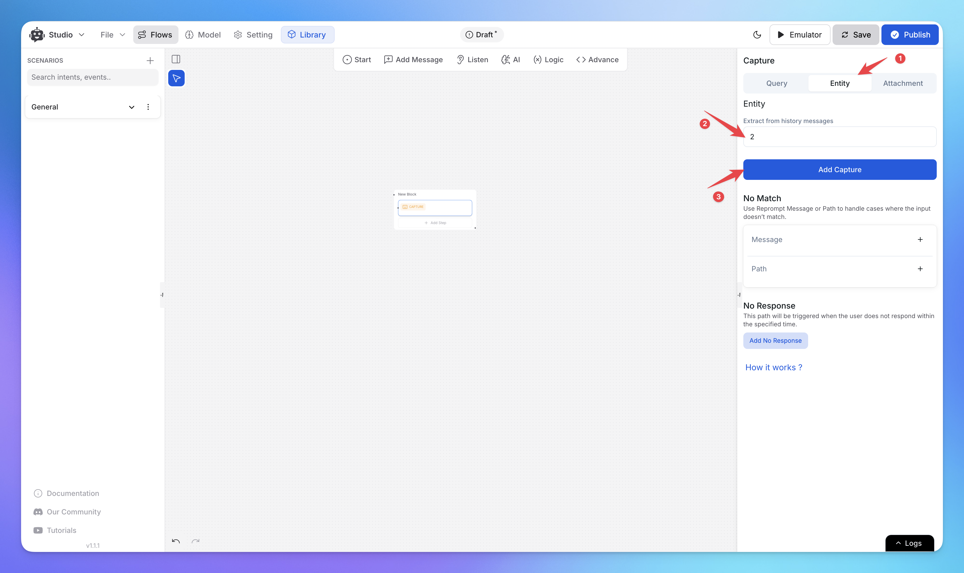This screenshot has height=573, width=964.
Task: Open the File menu
Action: click(112, 35)
